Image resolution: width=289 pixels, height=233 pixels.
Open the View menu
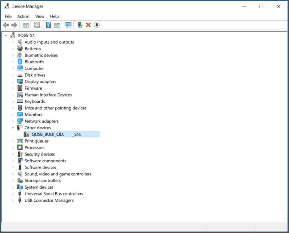tap(40, 16)
